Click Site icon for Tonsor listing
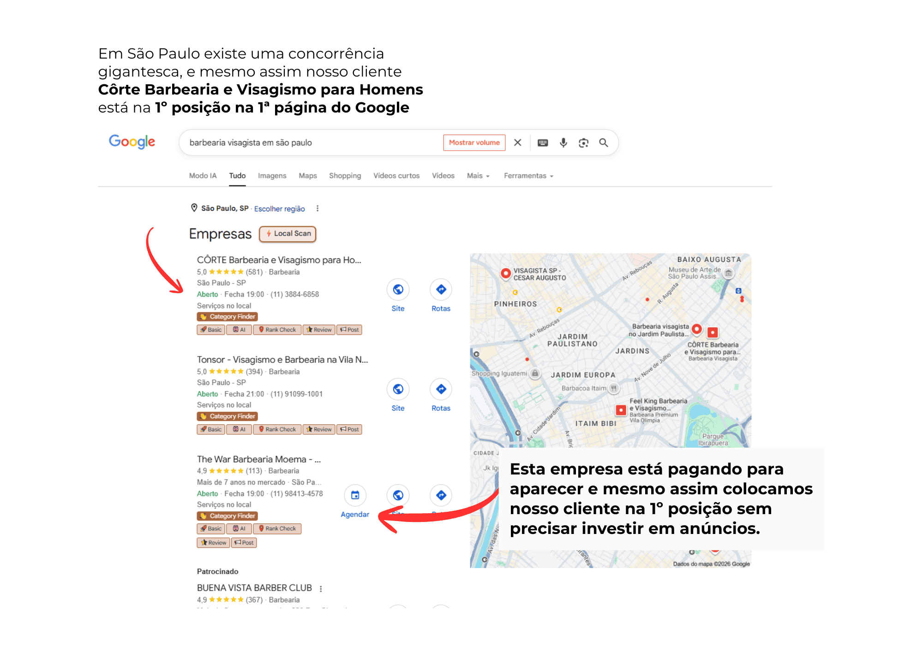The width and height of the screenshot is (923, 652). [398, 389]
